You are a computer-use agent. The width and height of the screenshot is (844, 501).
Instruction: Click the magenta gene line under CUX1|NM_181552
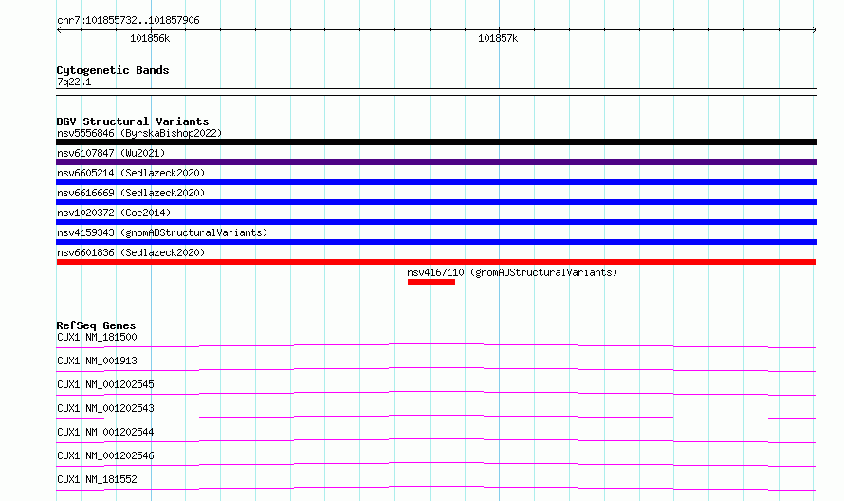[x=436, y=488]
